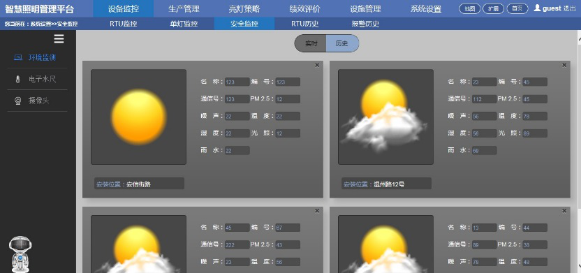The height and width of the screenshot is (273, 581).
Task: Click 噪声 field in 温州路12号 card
Action: point(485,117)
